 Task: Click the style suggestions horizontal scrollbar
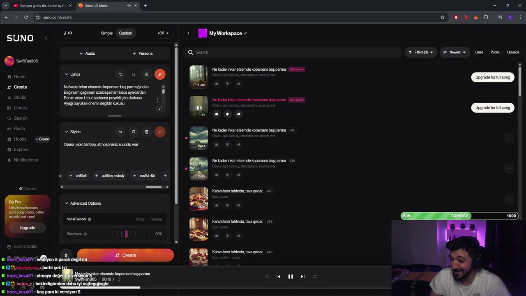(x=154, y=187)
